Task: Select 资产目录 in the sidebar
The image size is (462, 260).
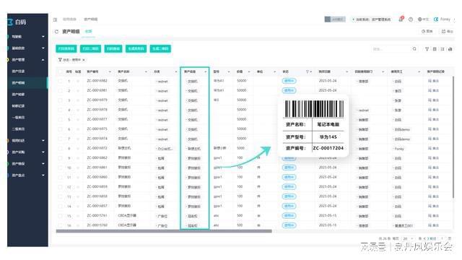Action: [18, 71]
